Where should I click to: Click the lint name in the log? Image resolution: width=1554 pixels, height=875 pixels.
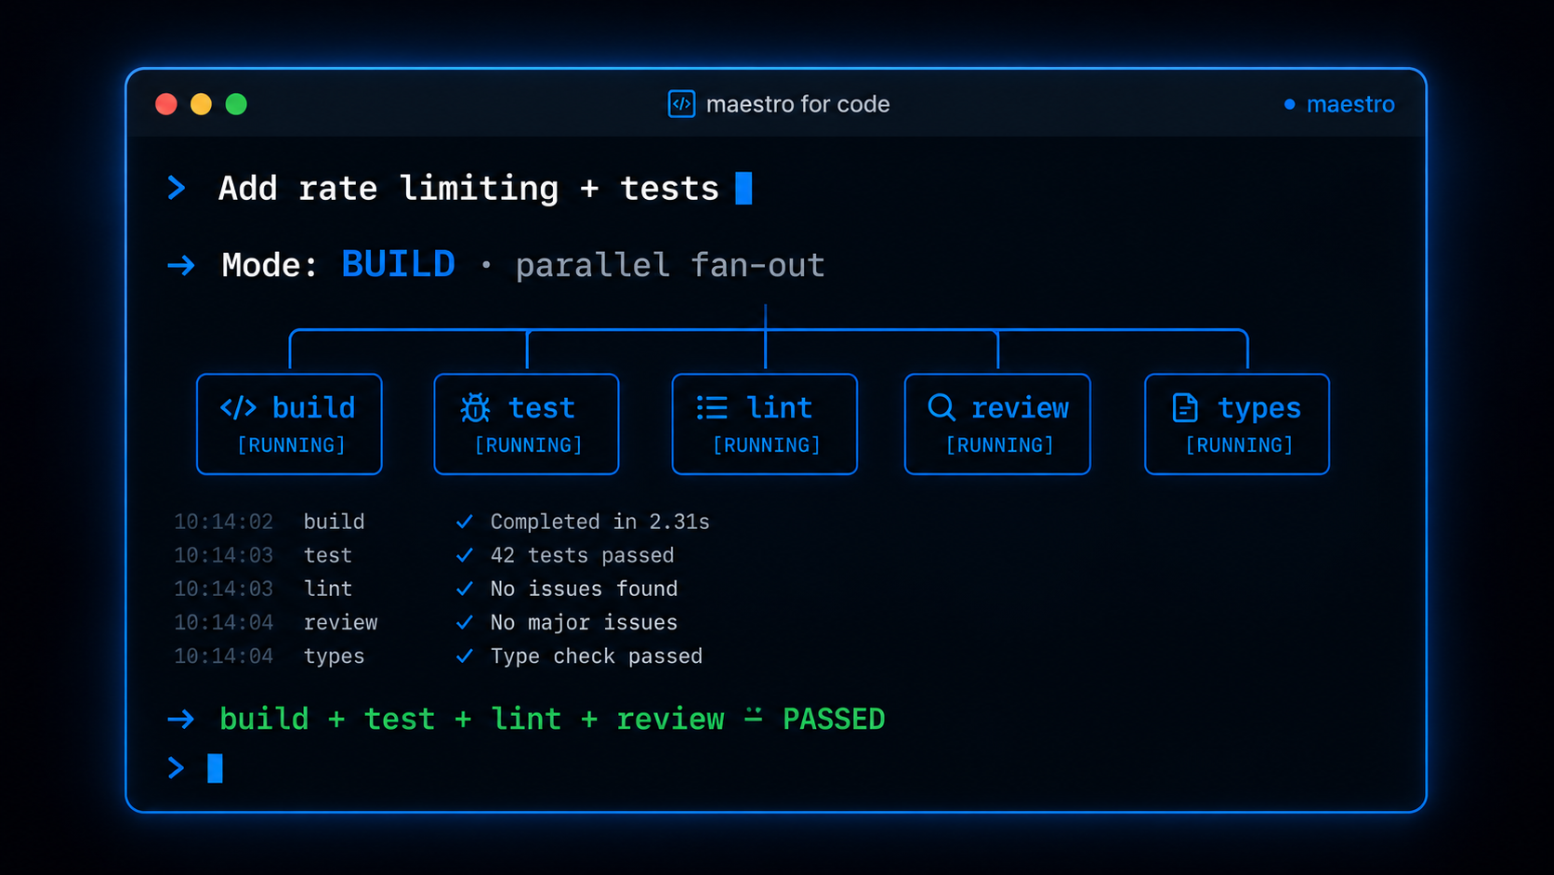tap(328, 589)
